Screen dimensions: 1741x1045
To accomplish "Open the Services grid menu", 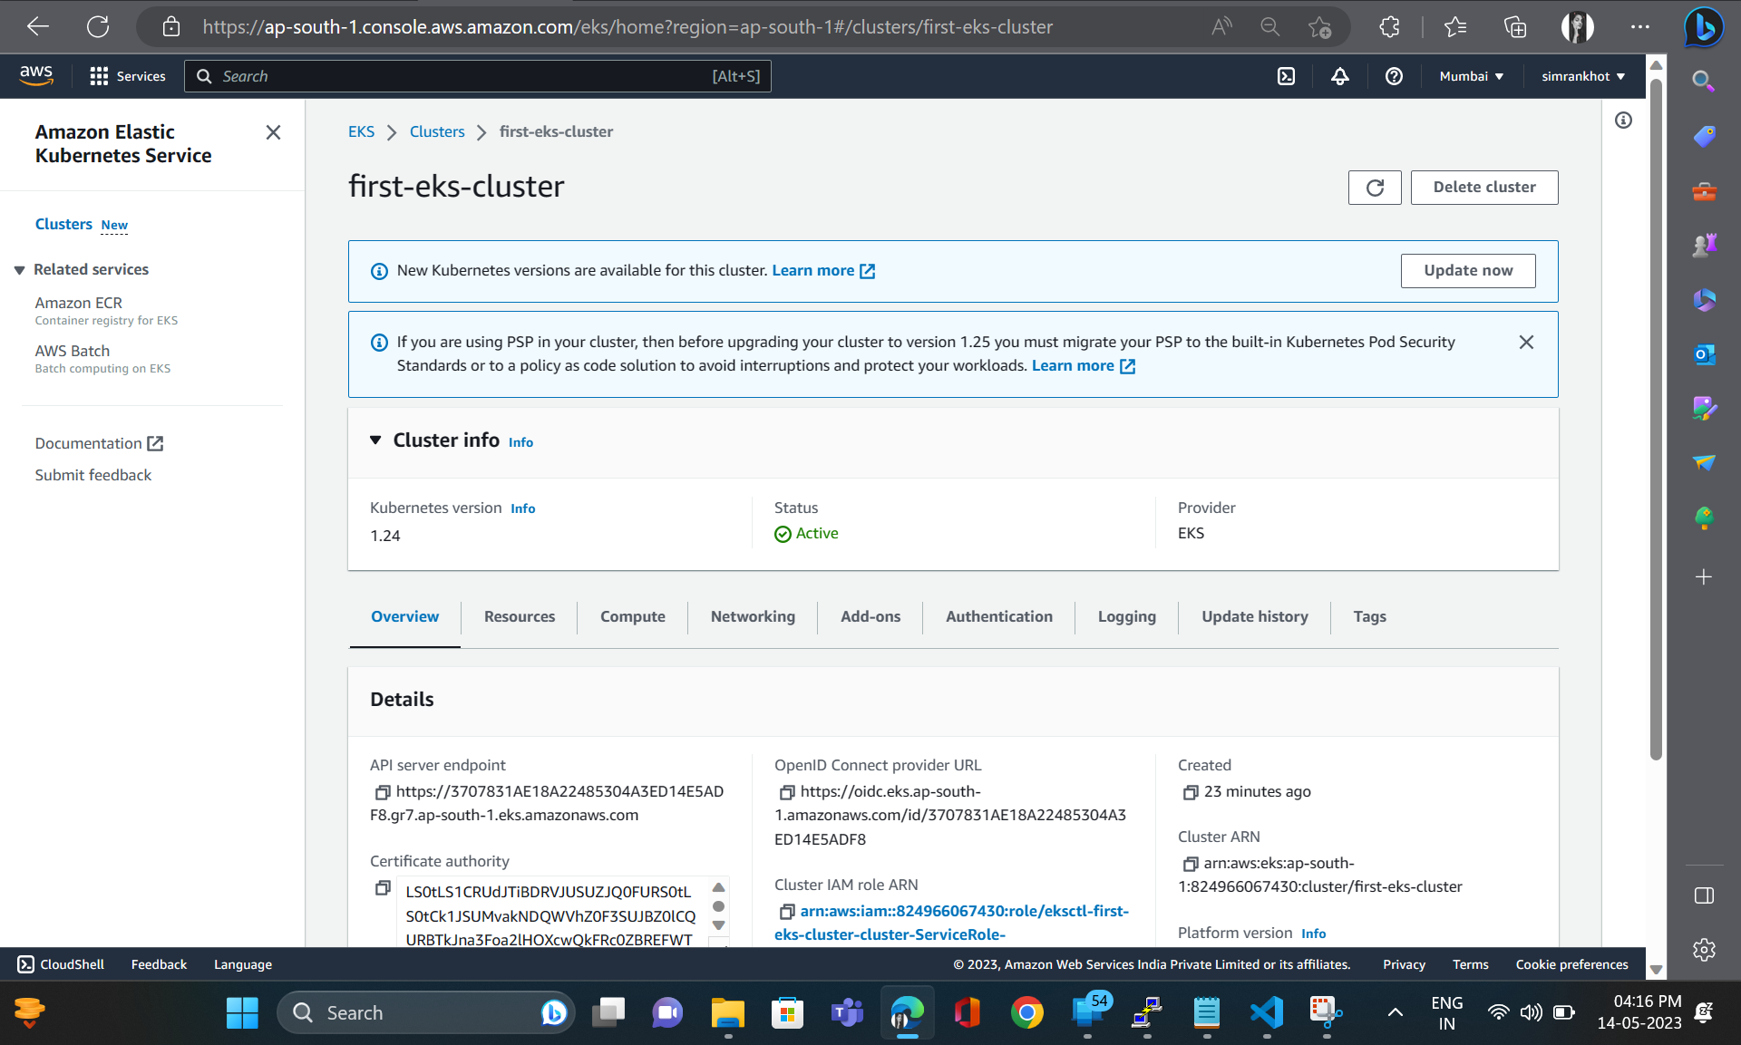I will pyautogui.click(x=100, y=76).
